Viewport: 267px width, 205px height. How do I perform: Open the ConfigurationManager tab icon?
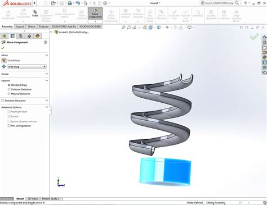point(21,36)
